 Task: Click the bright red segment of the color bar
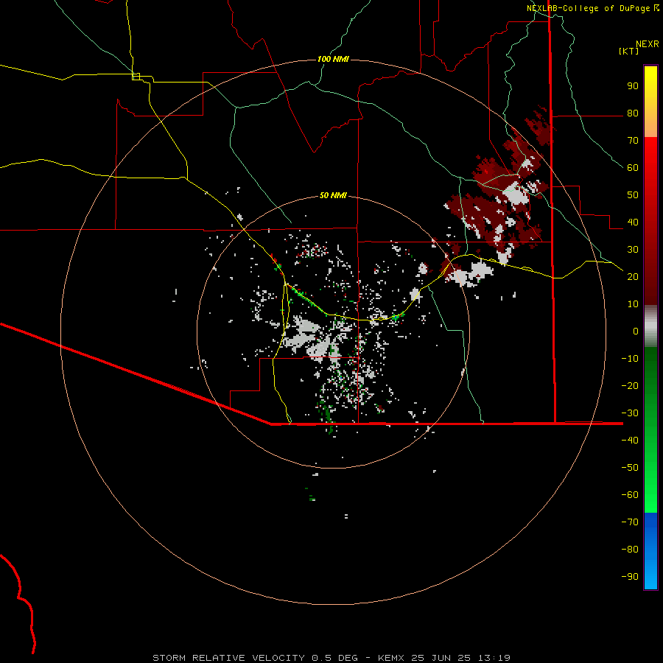(x=650, y=178)
